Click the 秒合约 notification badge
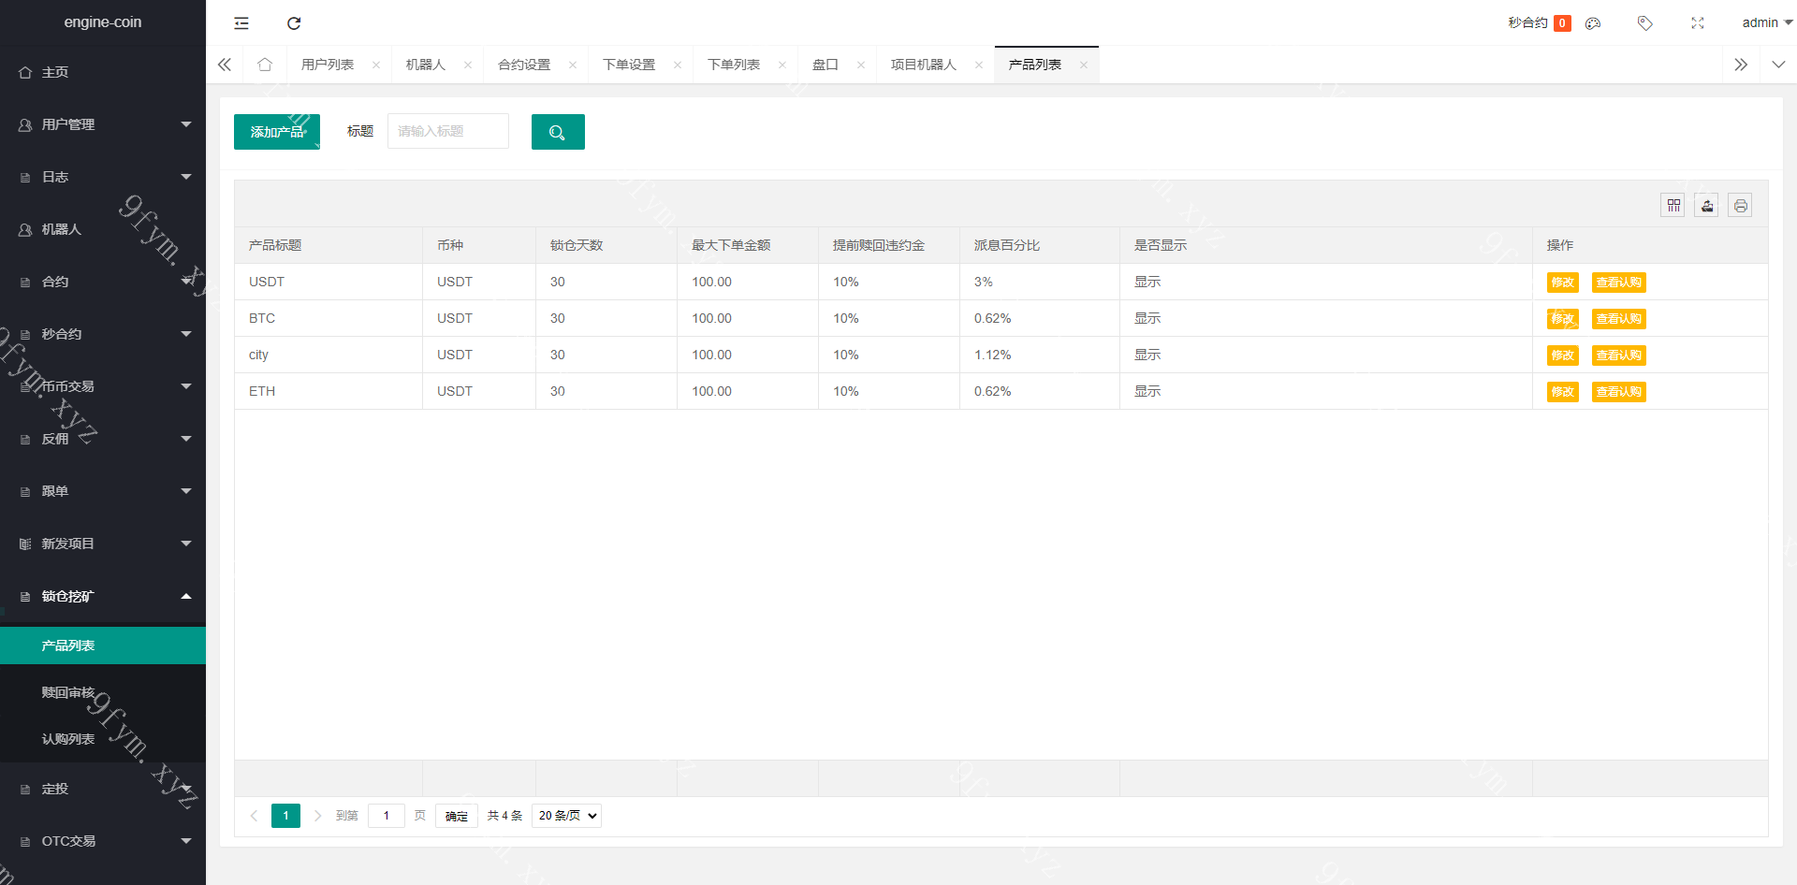The height and width of the screenshot is (885, 1797). pyautogui.click(x=1562, y=23)
